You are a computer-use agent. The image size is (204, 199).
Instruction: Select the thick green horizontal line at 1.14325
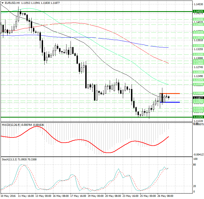[96, 12]
